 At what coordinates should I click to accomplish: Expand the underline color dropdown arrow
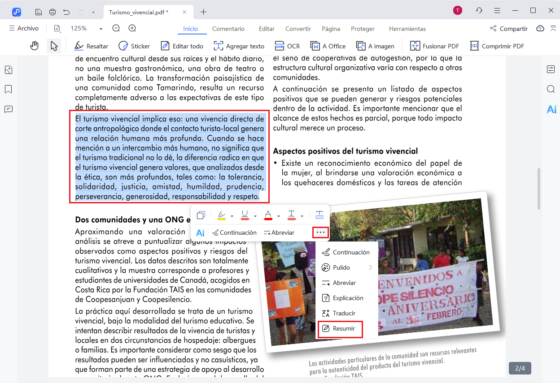click(x=255, y=216)
